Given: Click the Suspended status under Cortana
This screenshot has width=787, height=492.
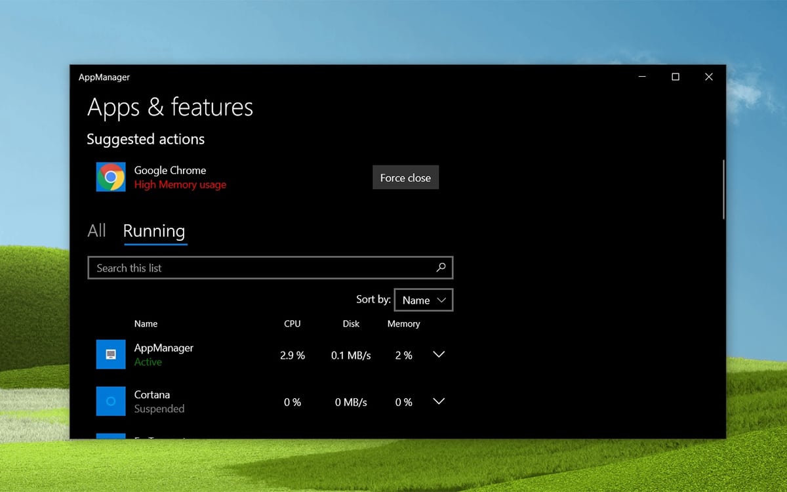Looking at the screenshot, I should click(x=159, y=409).
